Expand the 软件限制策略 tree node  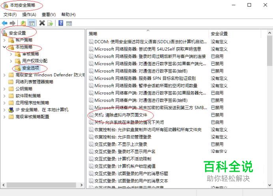pyautogui.click(x=4, y=96)
